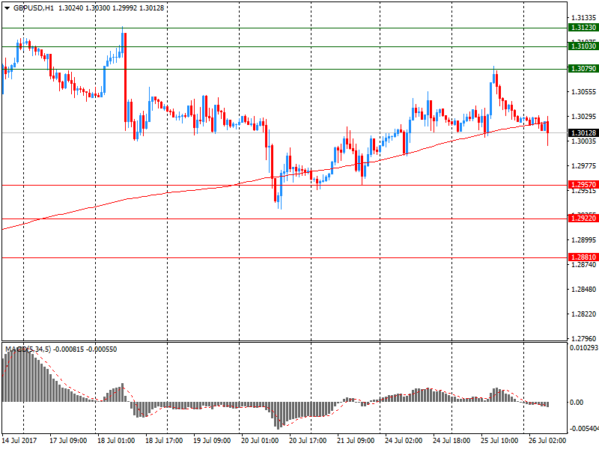Click the current price label 1.30128

click(x=583, y=133)
